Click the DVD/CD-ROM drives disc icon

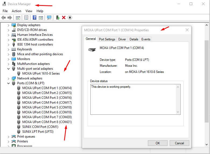[14, 30]
